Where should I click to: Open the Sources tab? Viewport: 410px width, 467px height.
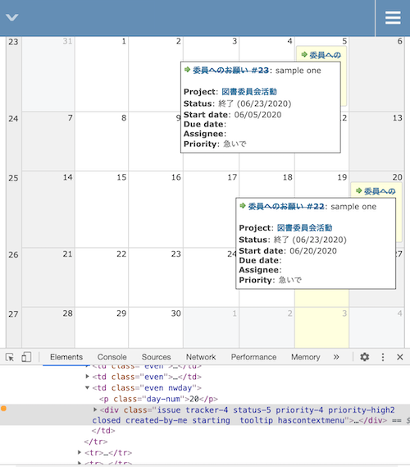click(156, 357)
